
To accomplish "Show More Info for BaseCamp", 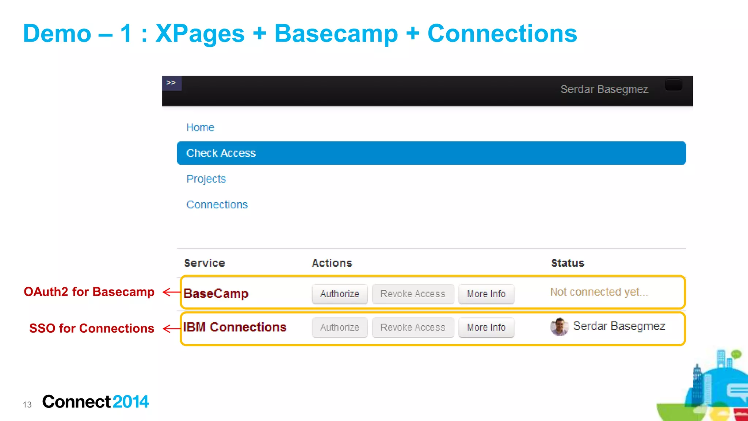I will [x=486, y=294].
